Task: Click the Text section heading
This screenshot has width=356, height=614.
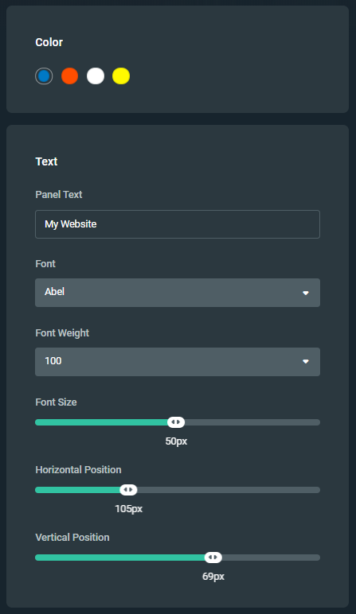Action: (x=46, y=161)
